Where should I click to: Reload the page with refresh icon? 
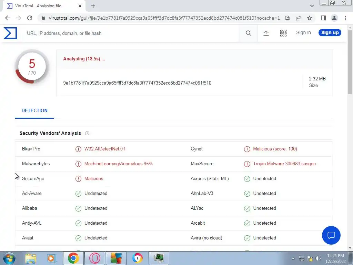point(30,18)
